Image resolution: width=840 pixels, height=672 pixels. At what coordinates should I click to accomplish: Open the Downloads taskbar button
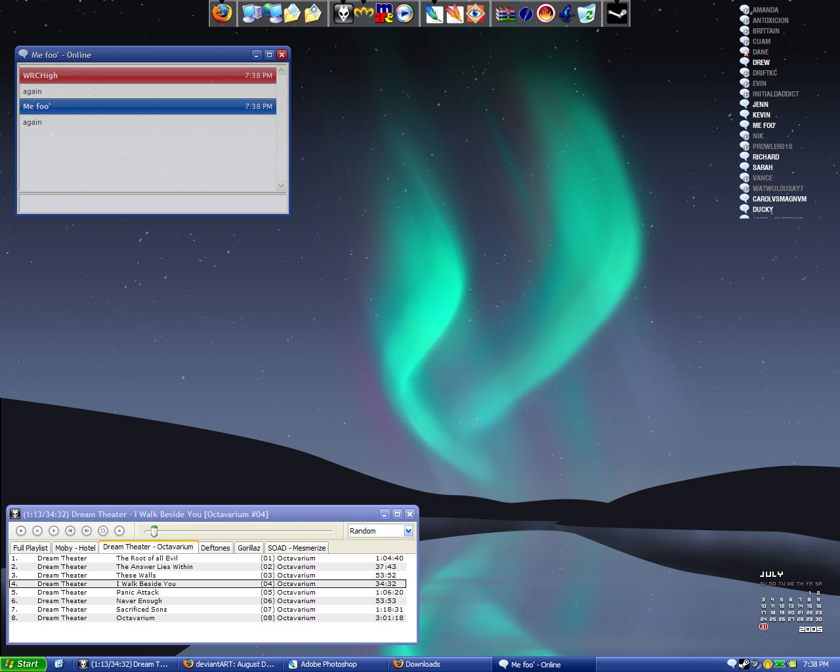[439, 664]
